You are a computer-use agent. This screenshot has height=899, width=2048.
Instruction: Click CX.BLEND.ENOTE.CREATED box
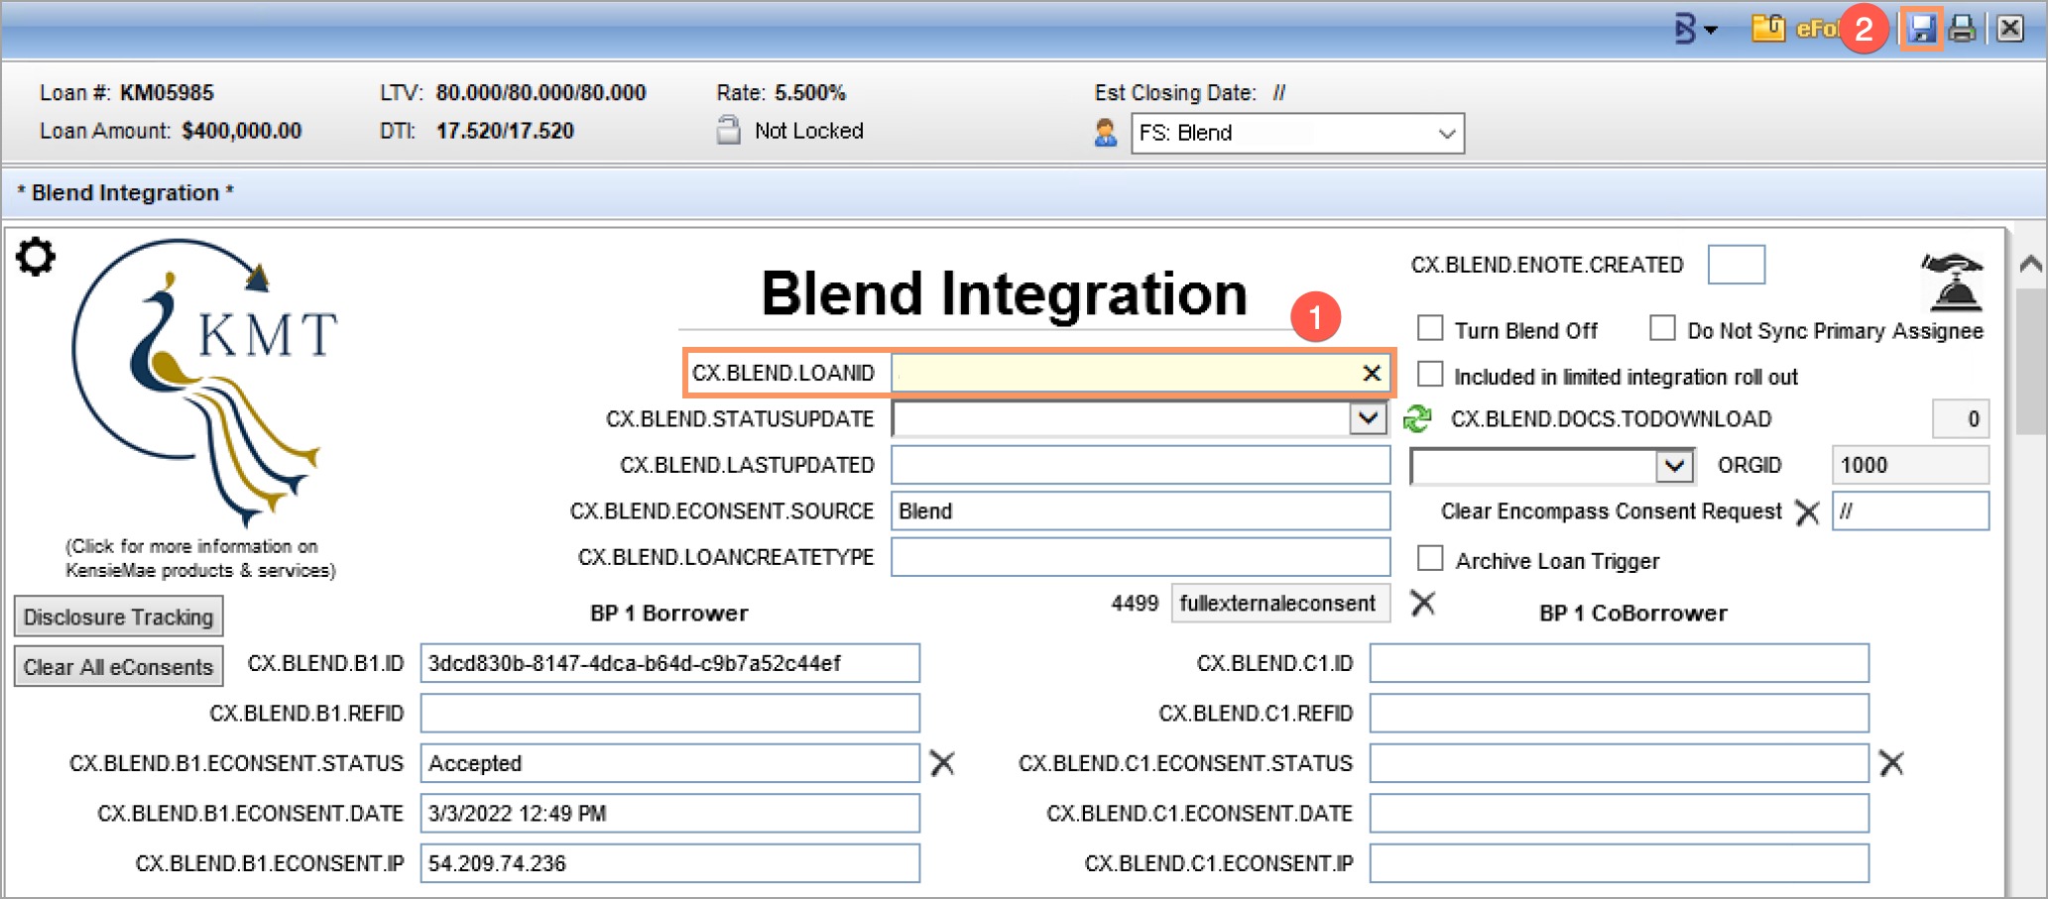[1737, 265]
